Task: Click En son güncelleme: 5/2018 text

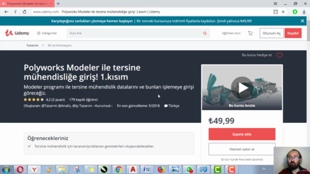Action: point(138,106)
